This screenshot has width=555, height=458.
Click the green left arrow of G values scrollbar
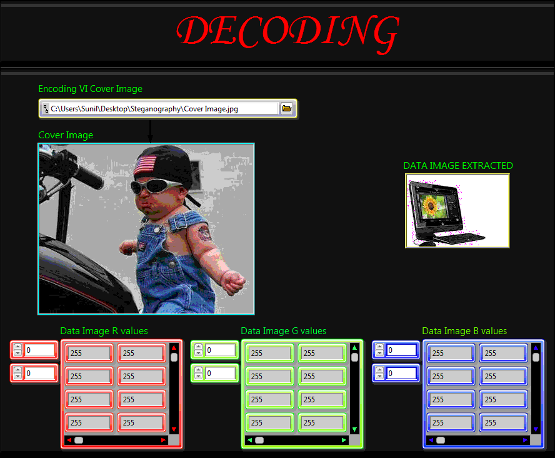pyautogui.click(x=250, y=440)
